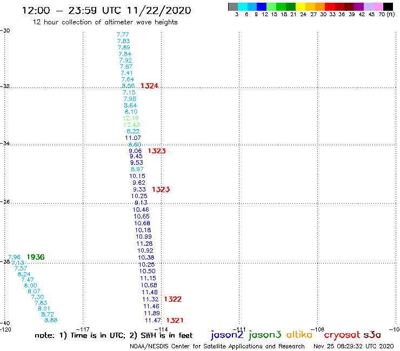
Task: Pick the yellow legend swatch
Action: coord(301,6)
